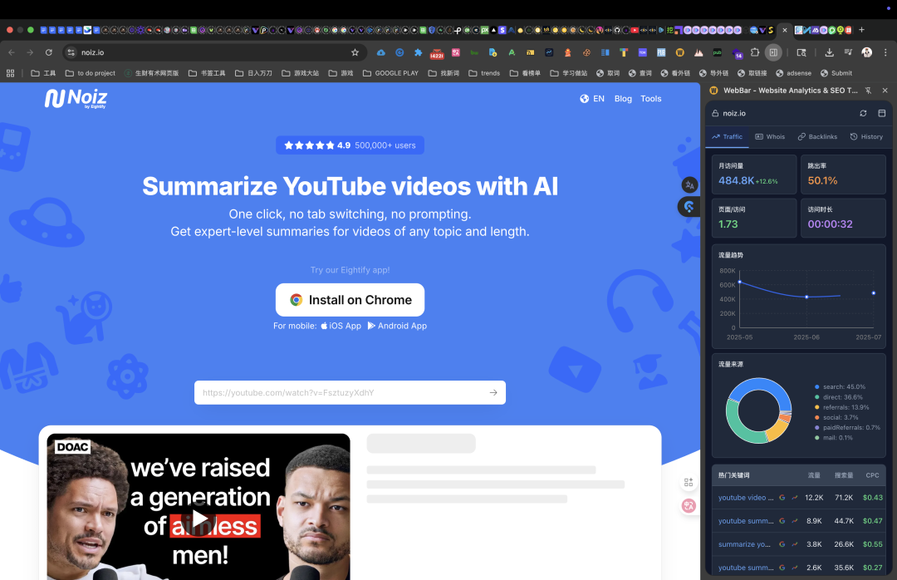Click the $0.43 CPC value

[x=872, y=498]
